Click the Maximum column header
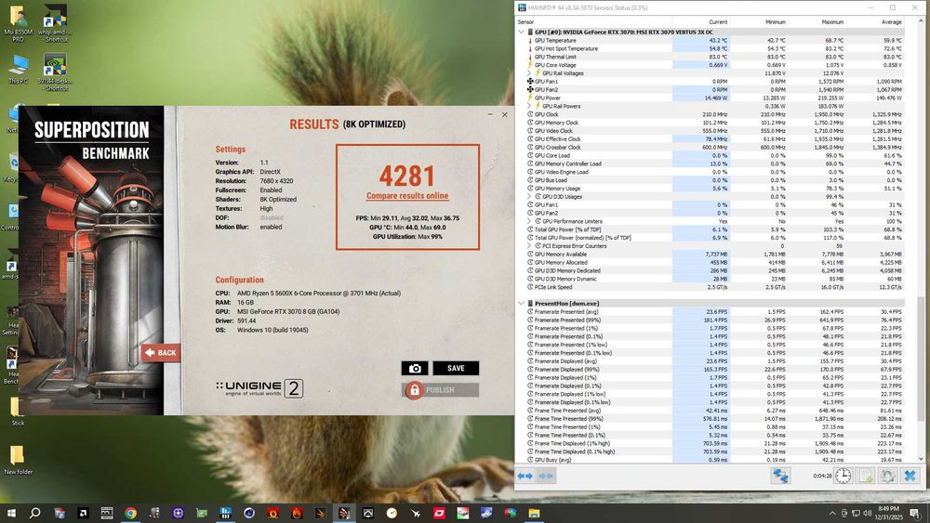 817,22
